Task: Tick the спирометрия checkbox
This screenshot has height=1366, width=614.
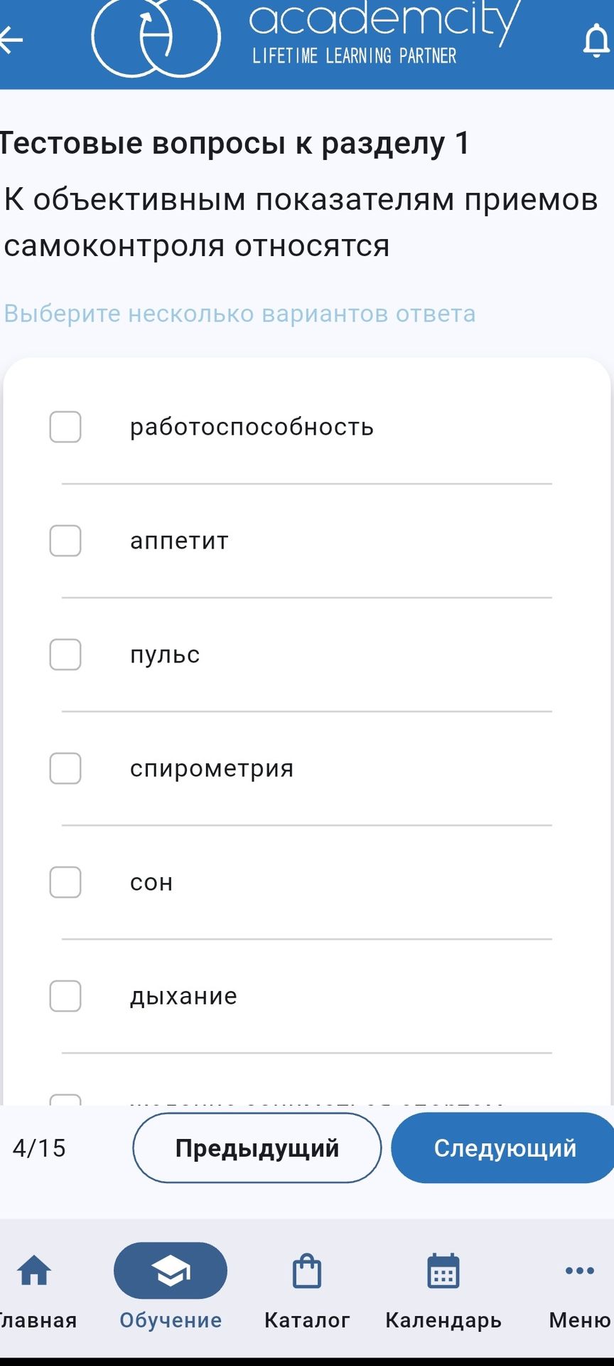Action: (x=65, y=768)
